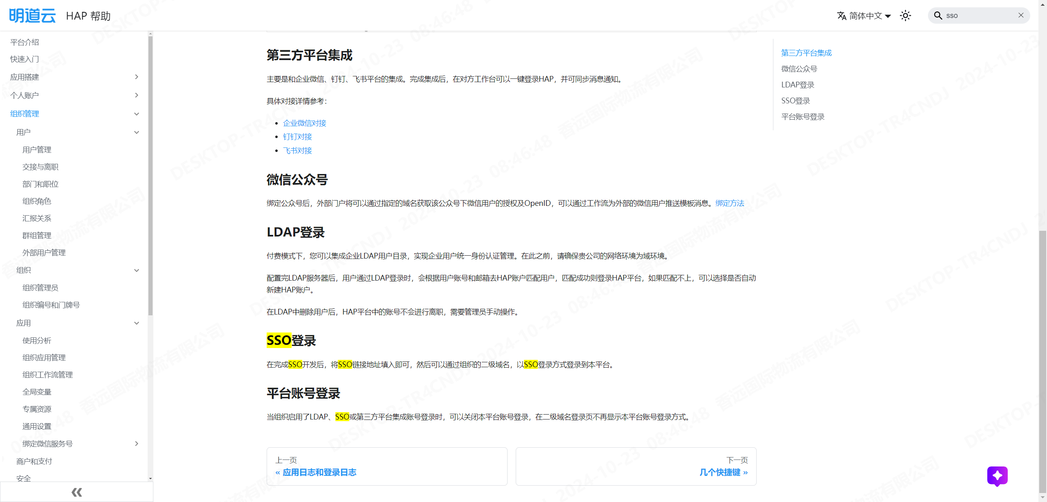This screenshot has height=502, width=1047.
Task: Open the 企业微信对接 link
Action: [x=305, y=123]
